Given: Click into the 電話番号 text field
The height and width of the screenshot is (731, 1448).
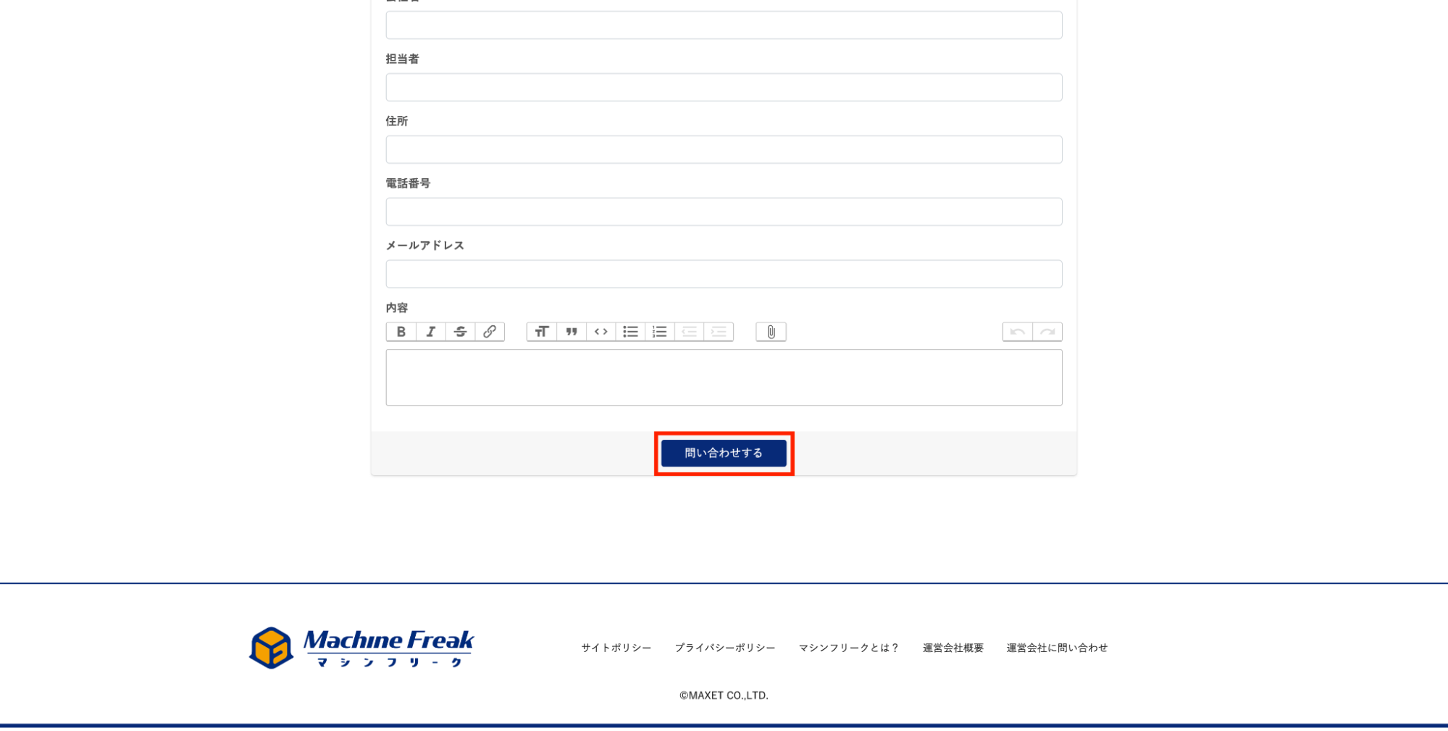Looking at the screenshot, I should (x=724, y=212).
